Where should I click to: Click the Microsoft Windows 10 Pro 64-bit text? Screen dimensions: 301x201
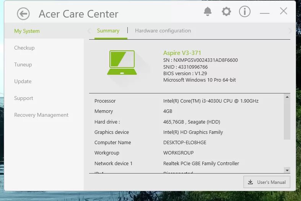[199, 80]
